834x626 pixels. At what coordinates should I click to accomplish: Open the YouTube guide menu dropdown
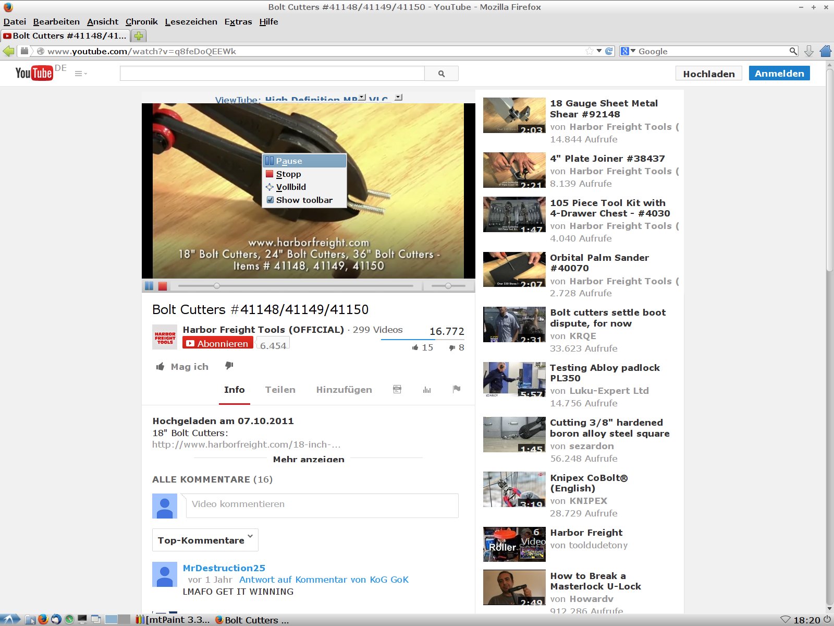81,74
